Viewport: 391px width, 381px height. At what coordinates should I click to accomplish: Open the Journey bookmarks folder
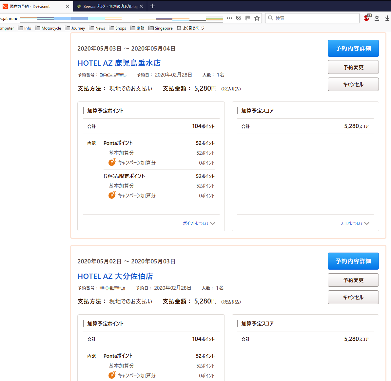[x=75, y=28]
